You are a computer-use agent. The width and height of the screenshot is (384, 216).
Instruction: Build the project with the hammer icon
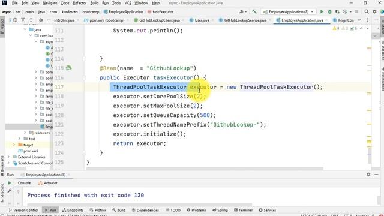click(x=254, y=11)
